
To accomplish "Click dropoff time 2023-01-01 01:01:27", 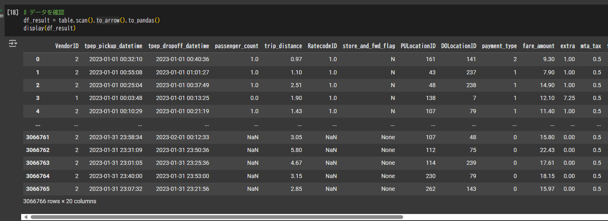I will (182, 72).
